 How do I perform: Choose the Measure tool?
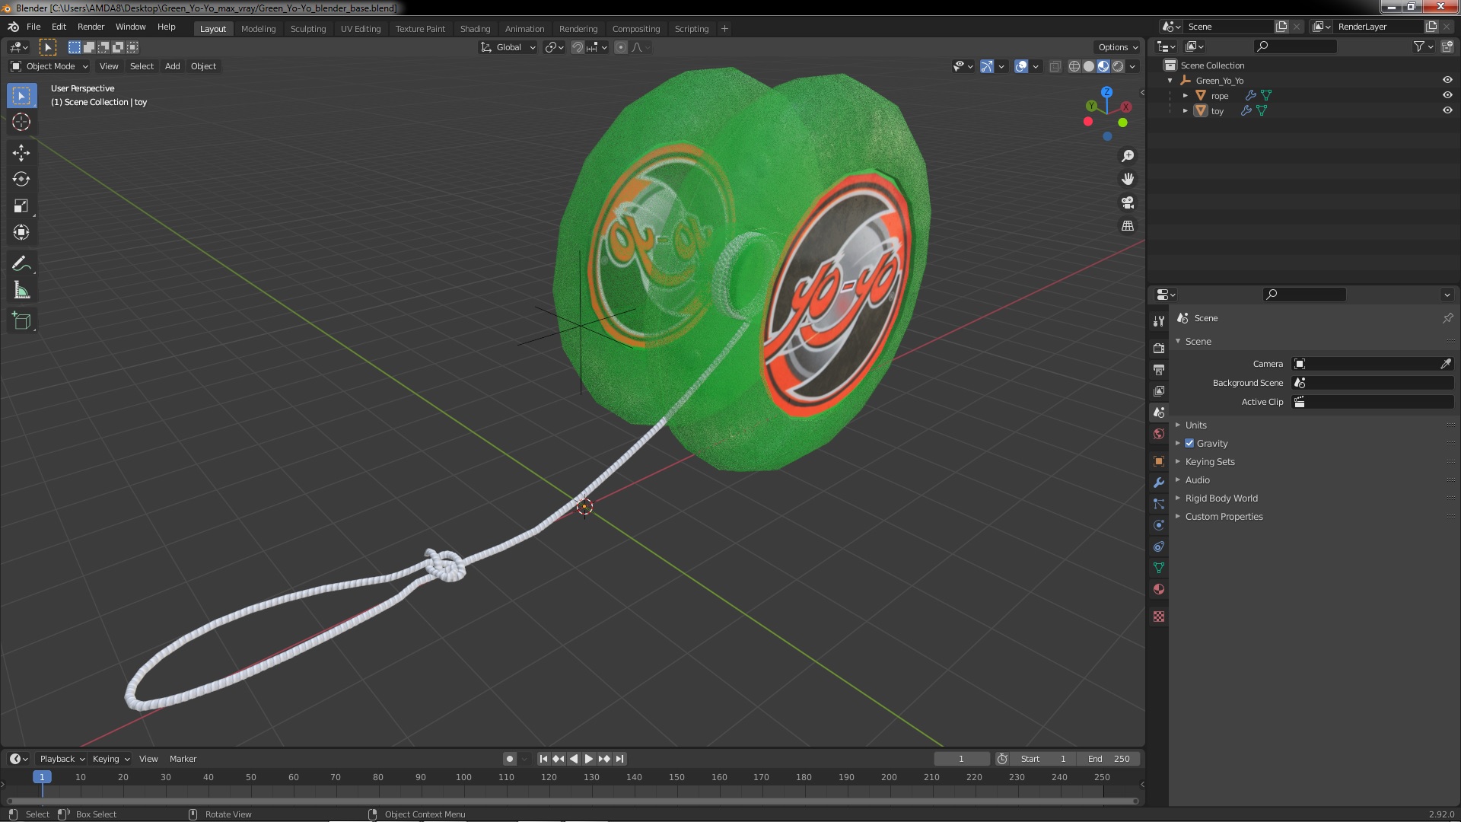tap(21, 290)
